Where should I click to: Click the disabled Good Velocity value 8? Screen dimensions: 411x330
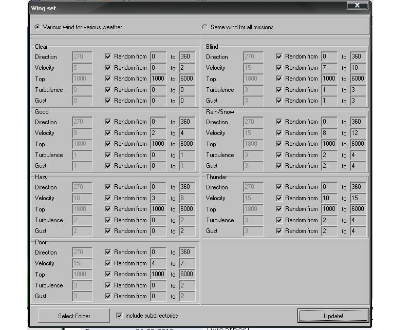[x=82, y=133]
